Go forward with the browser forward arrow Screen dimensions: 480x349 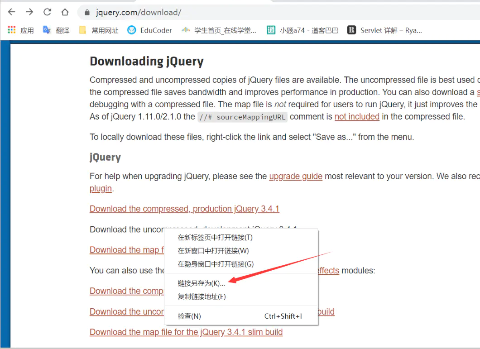tap(29, 12)
